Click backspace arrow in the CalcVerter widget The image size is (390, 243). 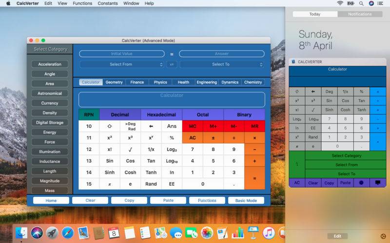(313, 91)
